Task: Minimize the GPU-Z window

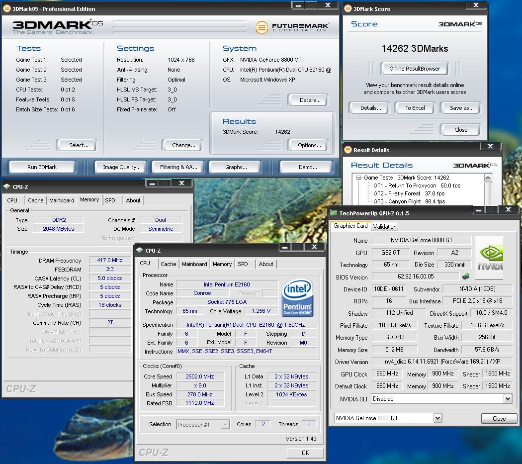Action: (x=479, y=209)
